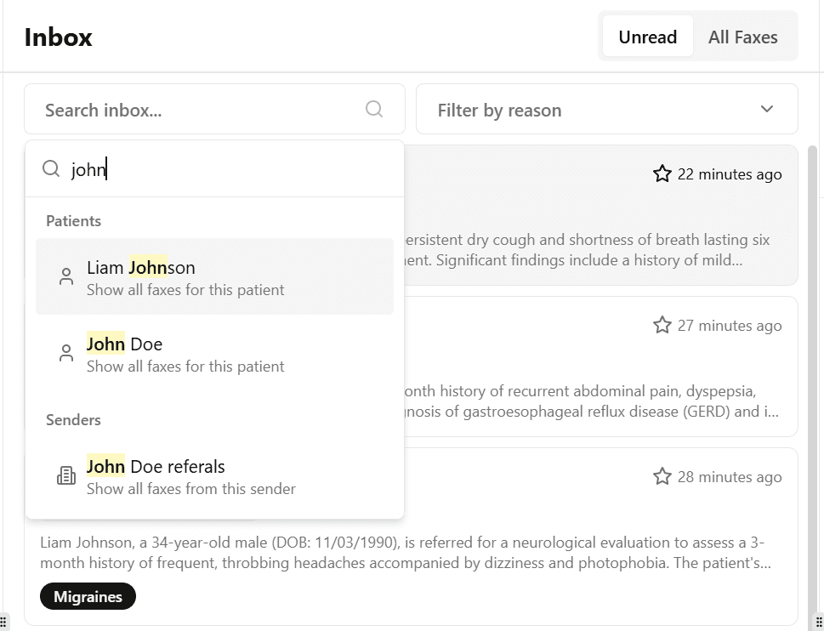Click the Migraines tag badge
824x631 pixels.
click(88, 597)
